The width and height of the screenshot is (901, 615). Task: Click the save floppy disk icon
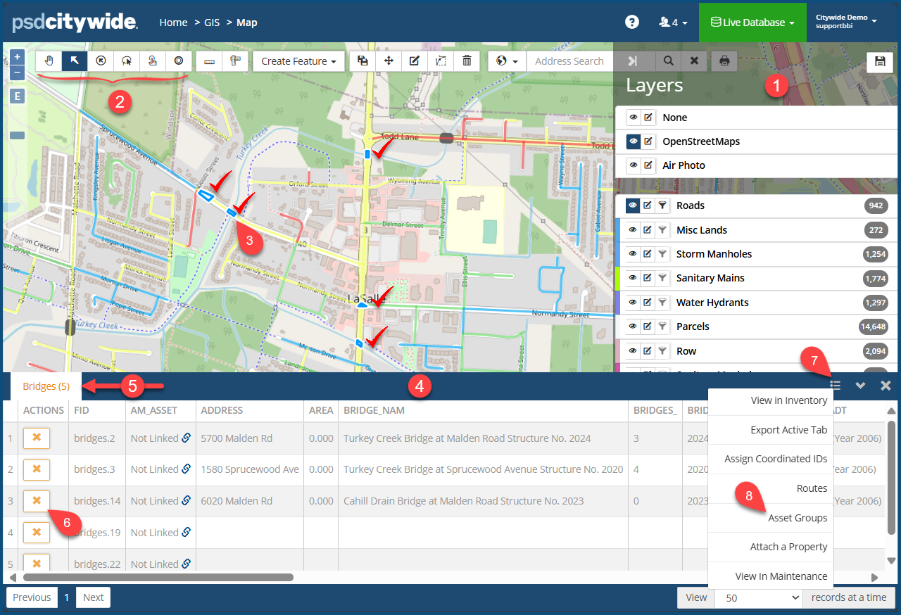pyautogui.click(x=879, y=62)
